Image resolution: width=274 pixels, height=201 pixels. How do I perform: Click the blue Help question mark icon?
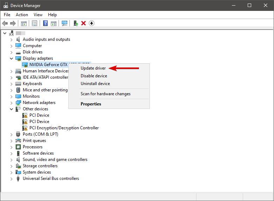pyautogui.click(x=46, y=23)
